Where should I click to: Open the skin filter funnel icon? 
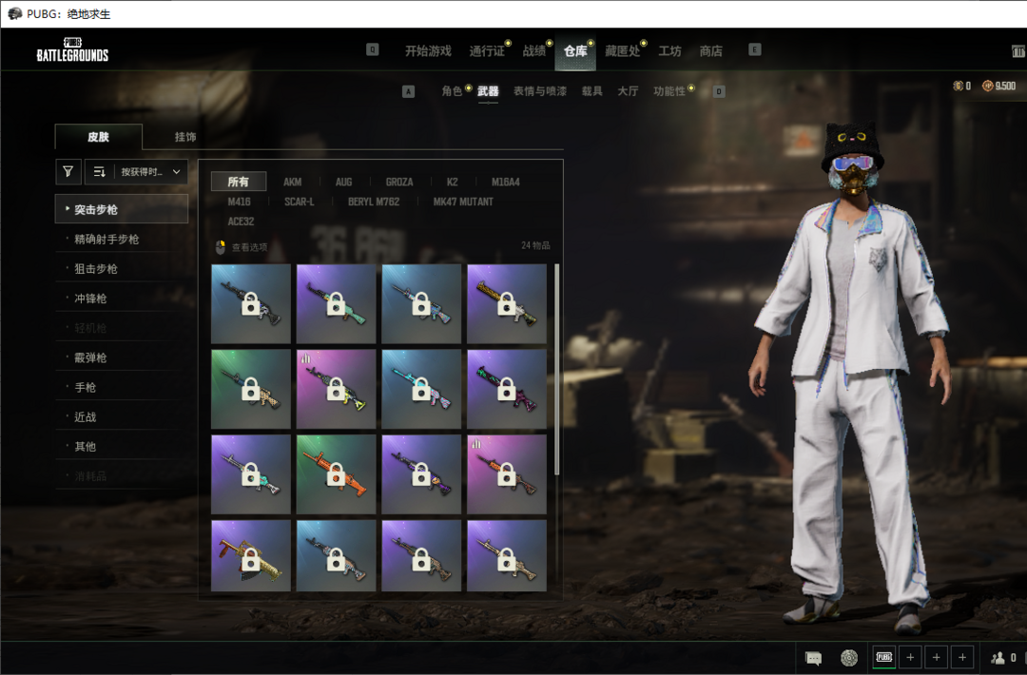[68, 171]
